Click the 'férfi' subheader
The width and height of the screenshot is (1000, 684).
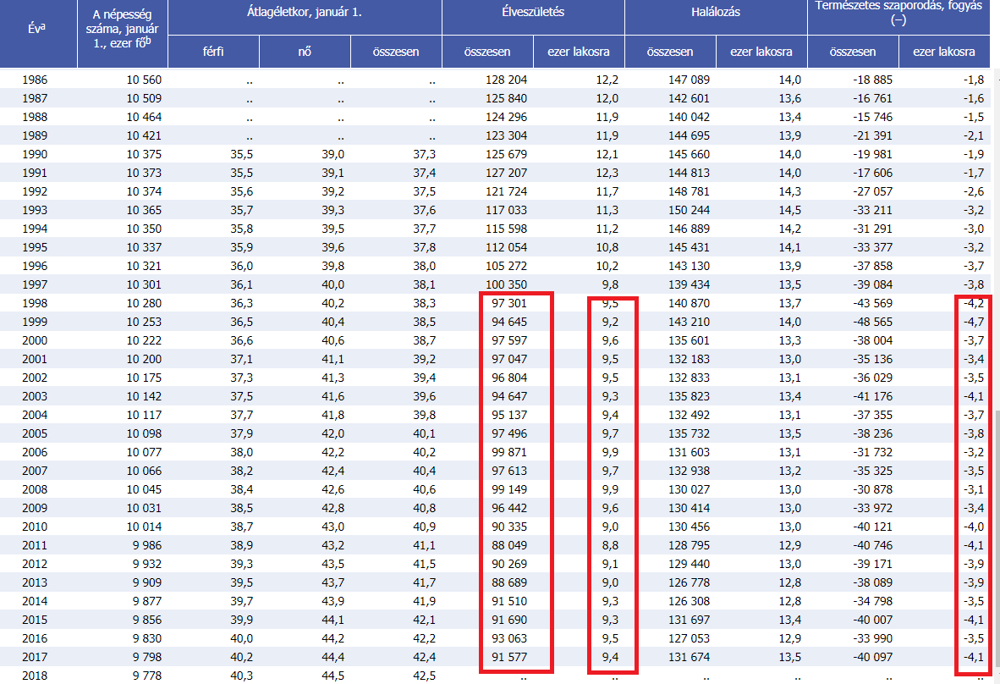[213, 52]
